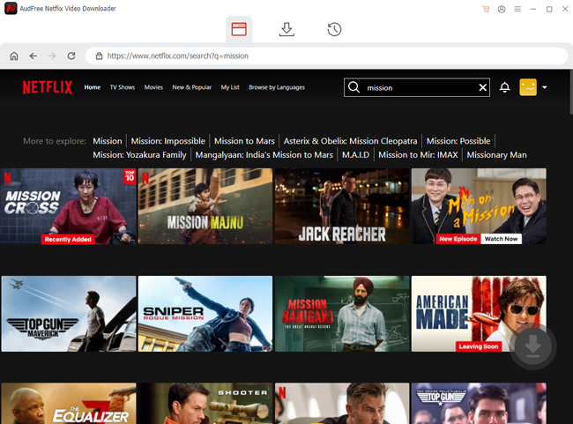Click the URL address bar
This screenshot has width=573, height=424.
[326, 56]
